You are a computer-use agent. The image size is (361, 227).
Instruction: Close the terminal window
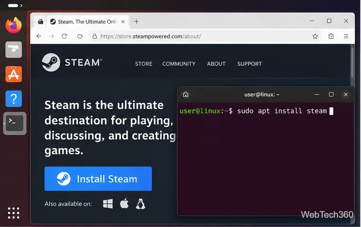tap(346, 95)
